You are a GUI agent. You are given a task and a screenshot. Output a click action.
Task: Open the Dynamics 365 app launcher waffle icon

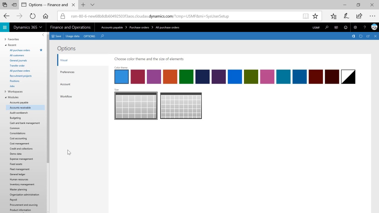click(5, 27)
